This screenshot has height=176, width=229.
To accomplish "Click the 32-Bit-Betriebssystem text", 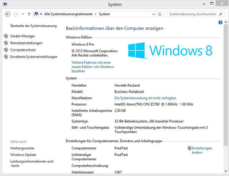I will 131,121.
